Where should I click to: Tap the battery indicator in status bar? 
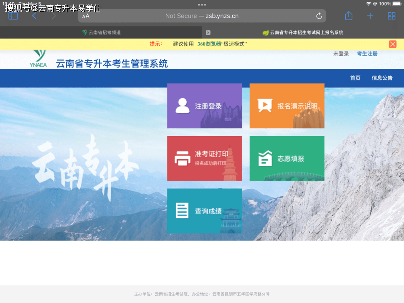[x=397, y=4]
